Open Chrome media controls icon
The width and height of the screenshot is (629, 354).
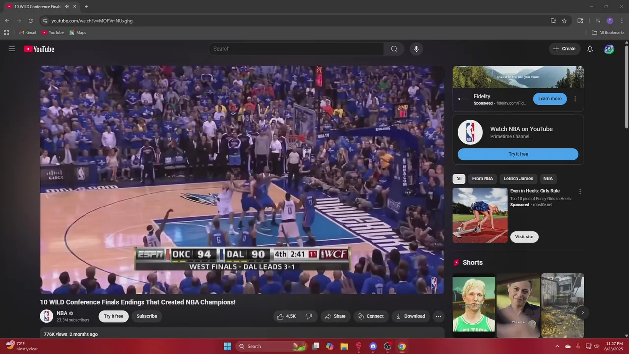(598, 21)
